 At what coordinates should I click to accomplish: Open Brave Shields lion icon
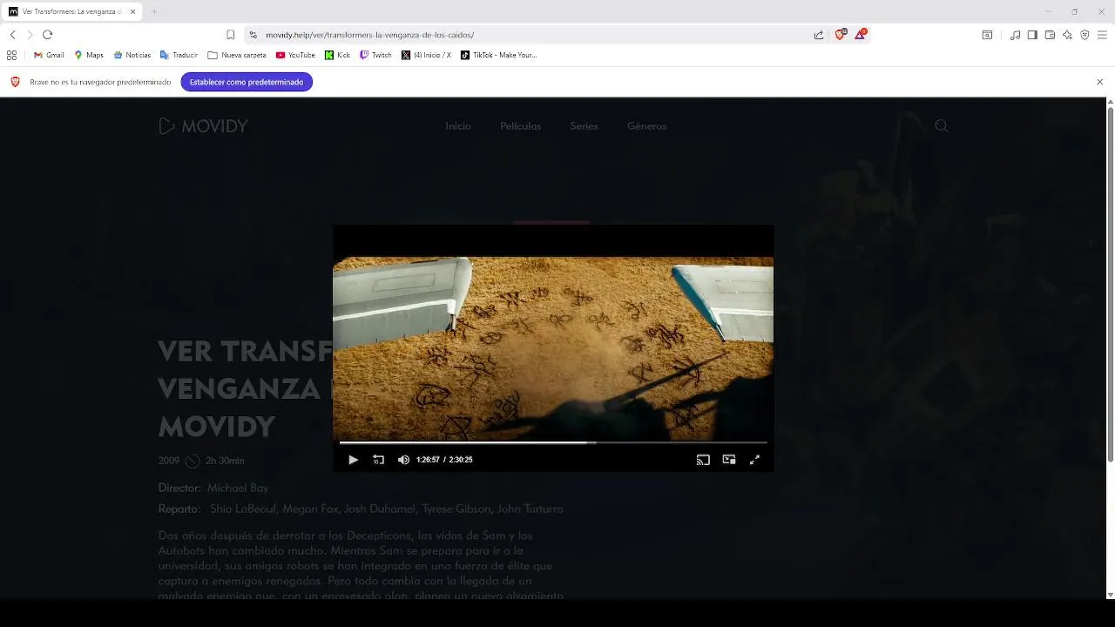point(841,35)
